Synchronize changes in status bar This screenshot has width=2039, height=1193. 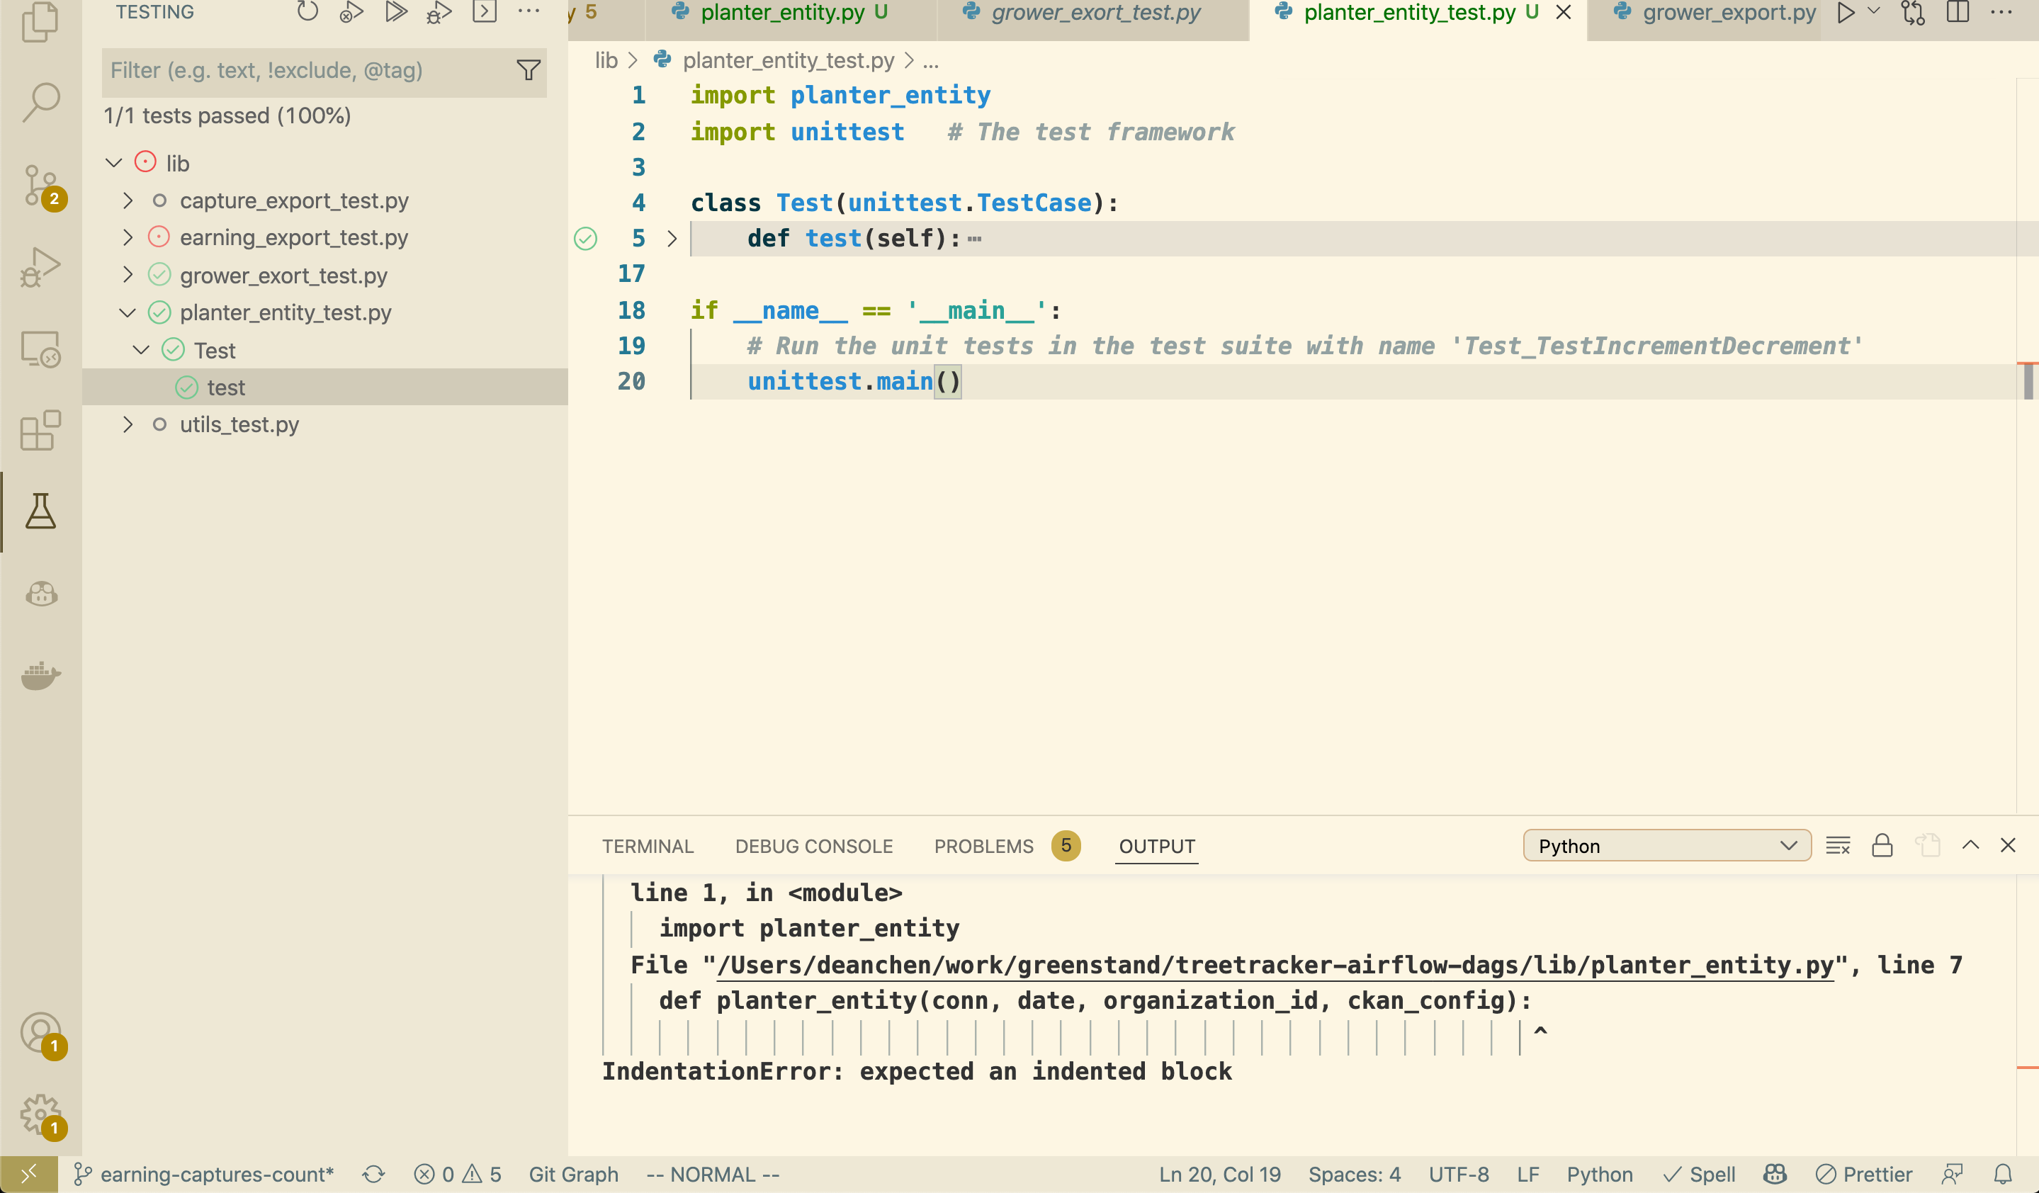[373, 1175]
